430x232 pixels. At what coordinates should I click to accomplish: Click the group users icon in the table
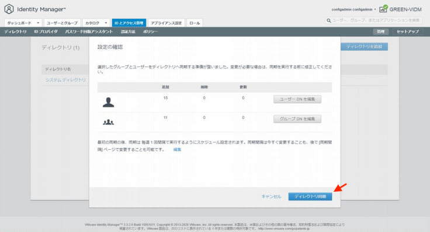coord(108,122)
